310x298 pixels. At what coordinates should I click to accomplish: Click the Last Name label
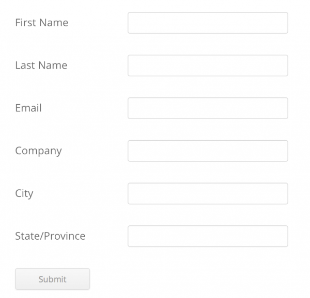41,65
